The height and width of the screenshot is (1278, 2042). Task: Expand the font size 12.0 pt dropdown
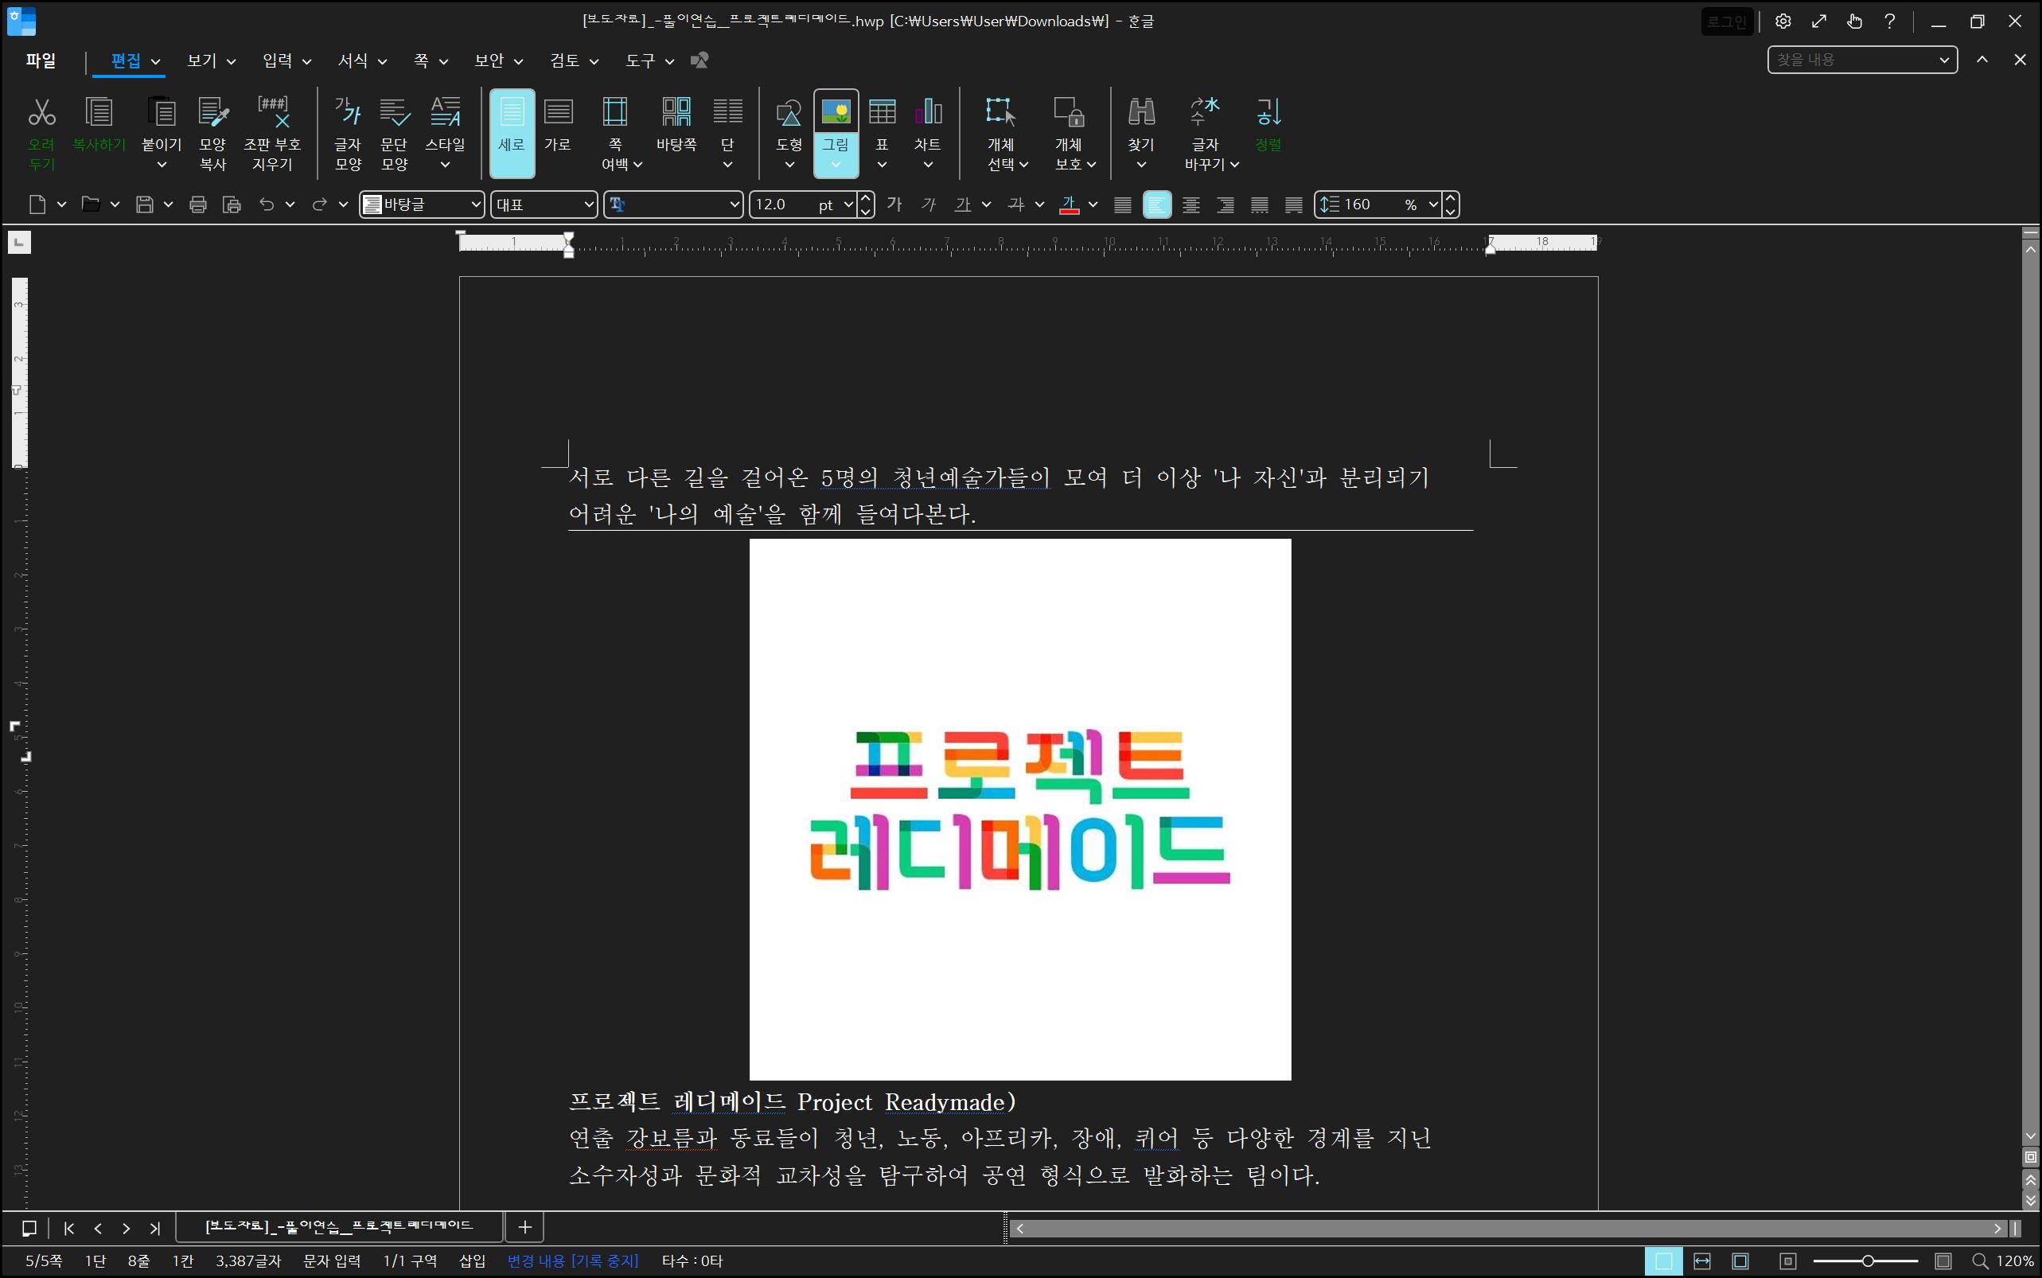(848, 205)
